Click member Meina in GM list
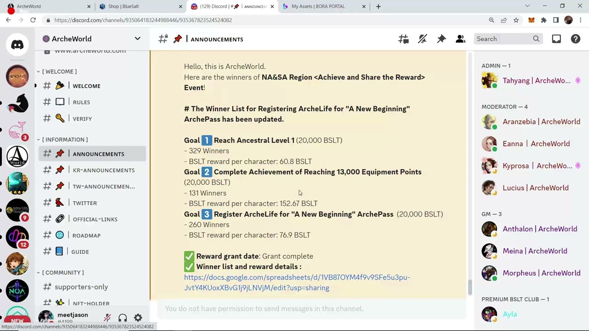This screenshot has height=331, width=589. (531, 251)
